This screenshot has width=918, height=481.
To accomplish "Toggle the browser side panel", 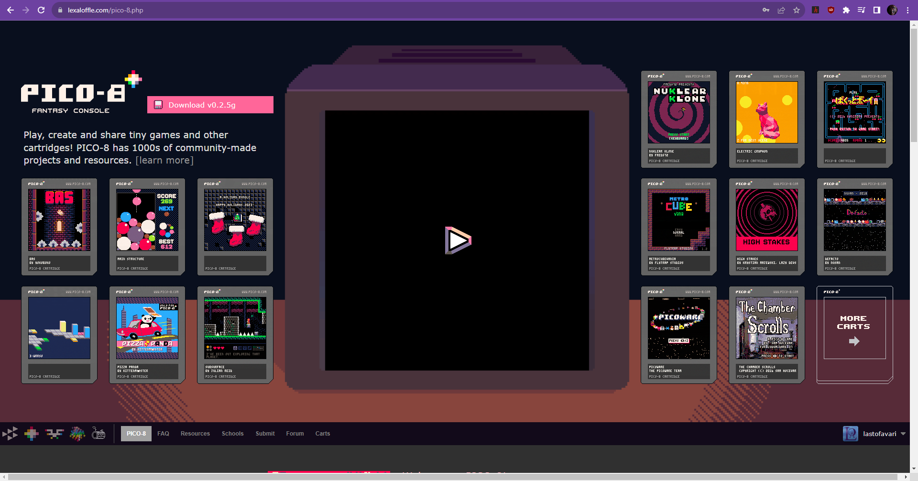I will 877,10.
